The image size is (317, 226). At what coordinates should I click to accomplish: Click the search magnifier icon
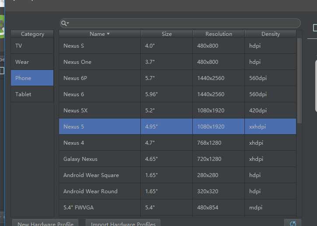point(65,23)
